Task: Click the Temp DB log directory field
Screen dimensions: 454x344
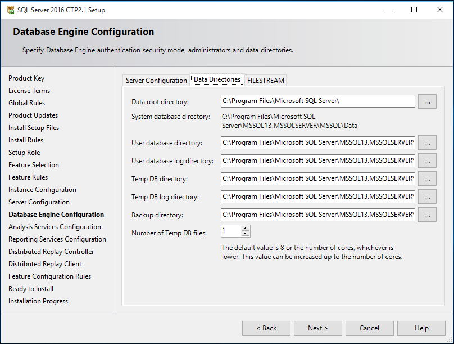Action: pyautogui.click(x=317, y=196)
